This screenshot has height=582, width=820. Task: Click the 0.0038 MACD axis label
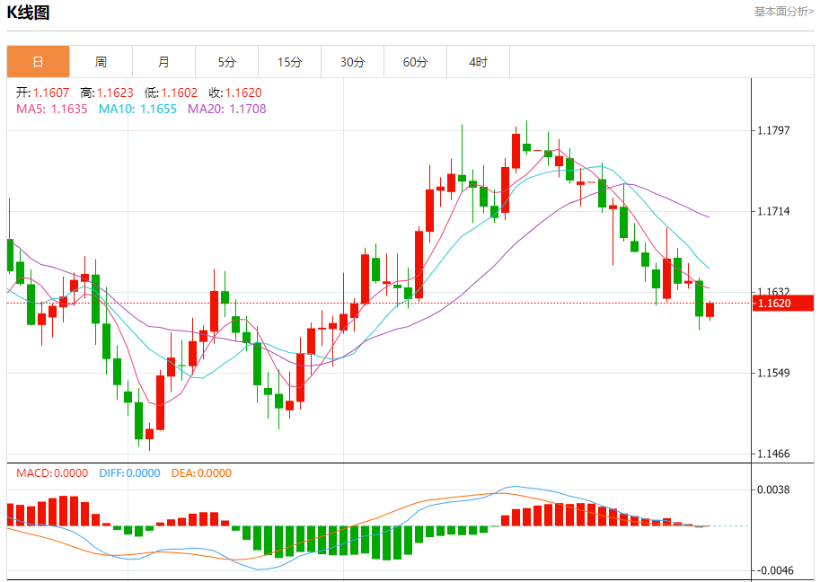(x=773, y=490)
